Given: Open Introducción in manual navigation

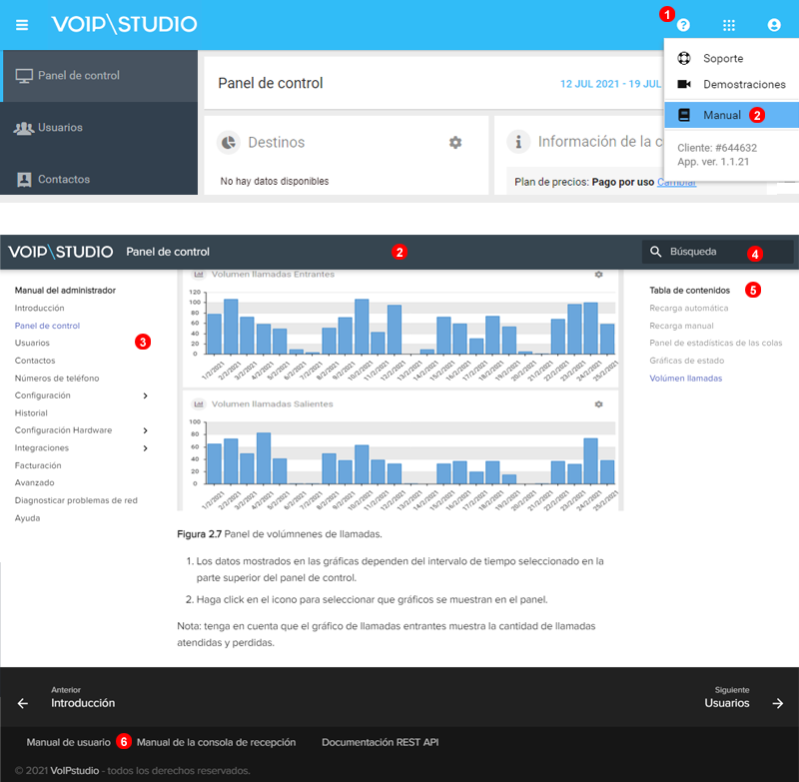Looking at the screenshot, I should [39, 309].
